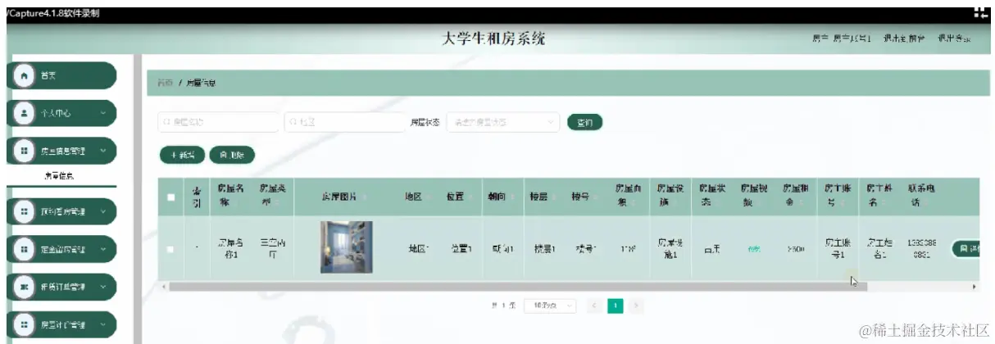The width and height of the screenshot is (995, 344).
Task: Click the 三室两厅 cell in the row
Action: (273, 249)
